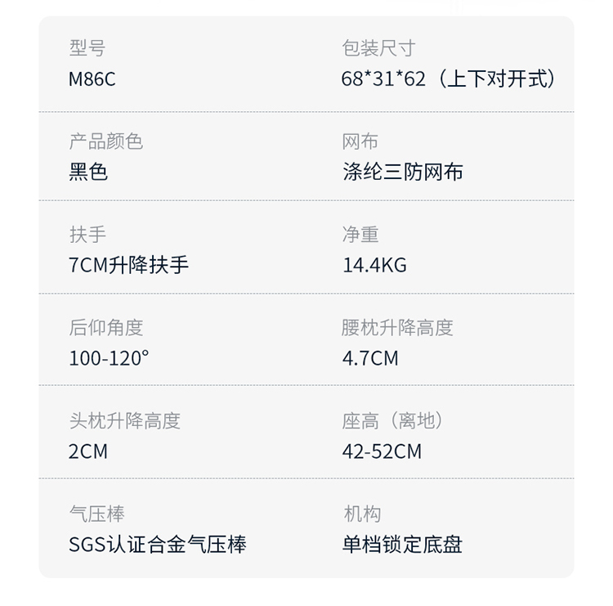This screenshot has height=606, width=613.
Task: Click the 包装尺寸 heading
Action: [378, 48]
